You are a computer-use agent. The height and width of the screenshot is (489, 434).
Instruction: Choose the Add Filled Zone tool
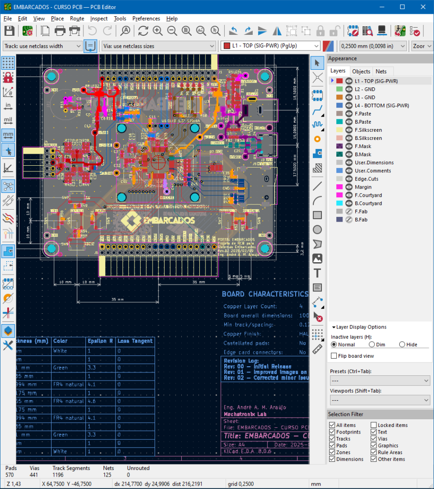[x=317, y=153]
